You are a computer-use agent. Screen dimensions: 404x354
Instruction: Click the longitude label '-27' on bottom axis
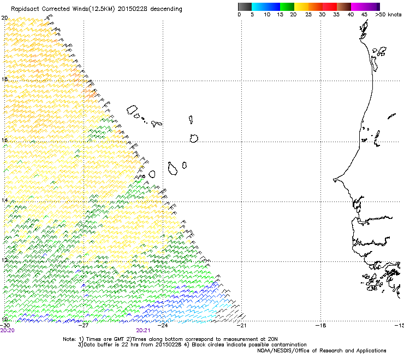click(84, 325)
